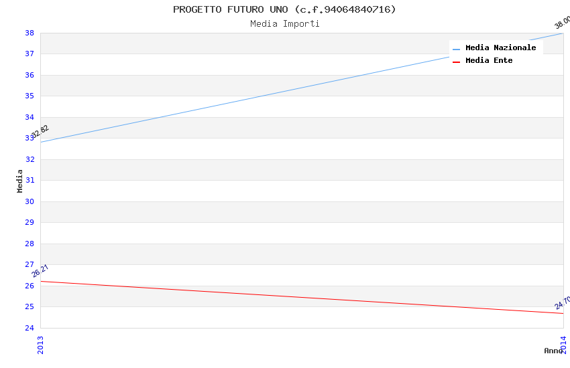Click the red Media Ente trend line
Viewport: 570px width, 368px height.
302,297
